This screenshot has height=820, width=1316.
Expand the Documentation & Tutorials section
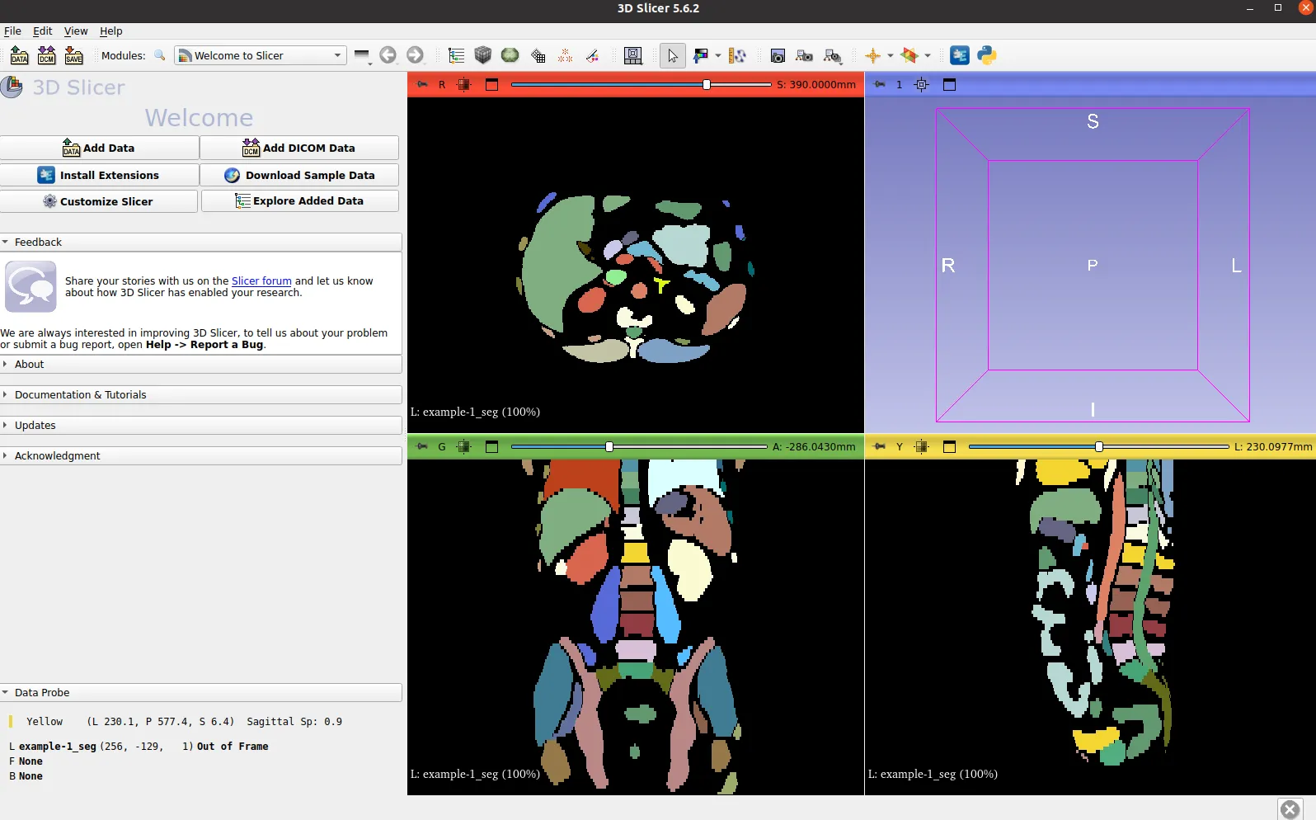[201, 394]
